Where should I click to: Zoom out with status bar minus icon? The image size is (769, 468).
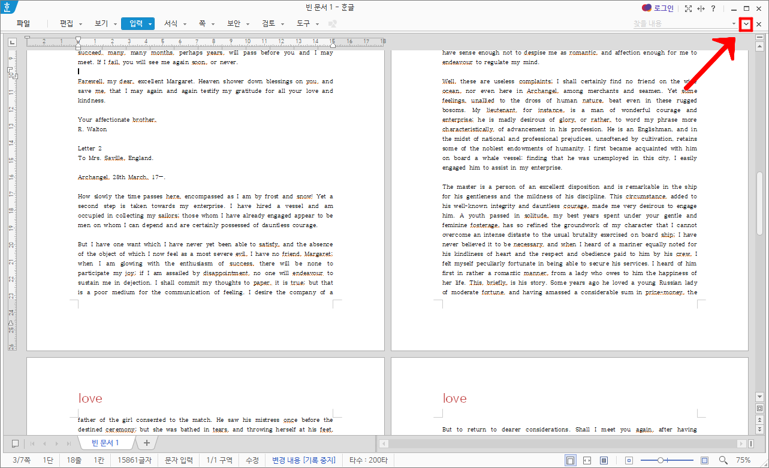(x=629, y=460)
